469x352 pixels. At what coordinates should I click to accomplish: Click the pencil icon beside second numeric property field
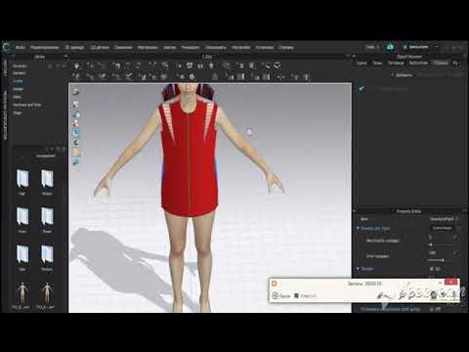(455, 252)
